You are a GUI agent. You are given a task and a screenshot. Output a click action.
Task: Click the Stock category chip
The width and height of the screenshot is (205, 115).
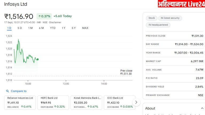pos(152,18)
